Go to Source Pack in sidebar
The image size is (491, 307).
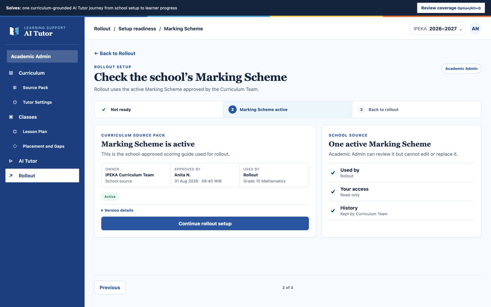[x=42, y=88]
